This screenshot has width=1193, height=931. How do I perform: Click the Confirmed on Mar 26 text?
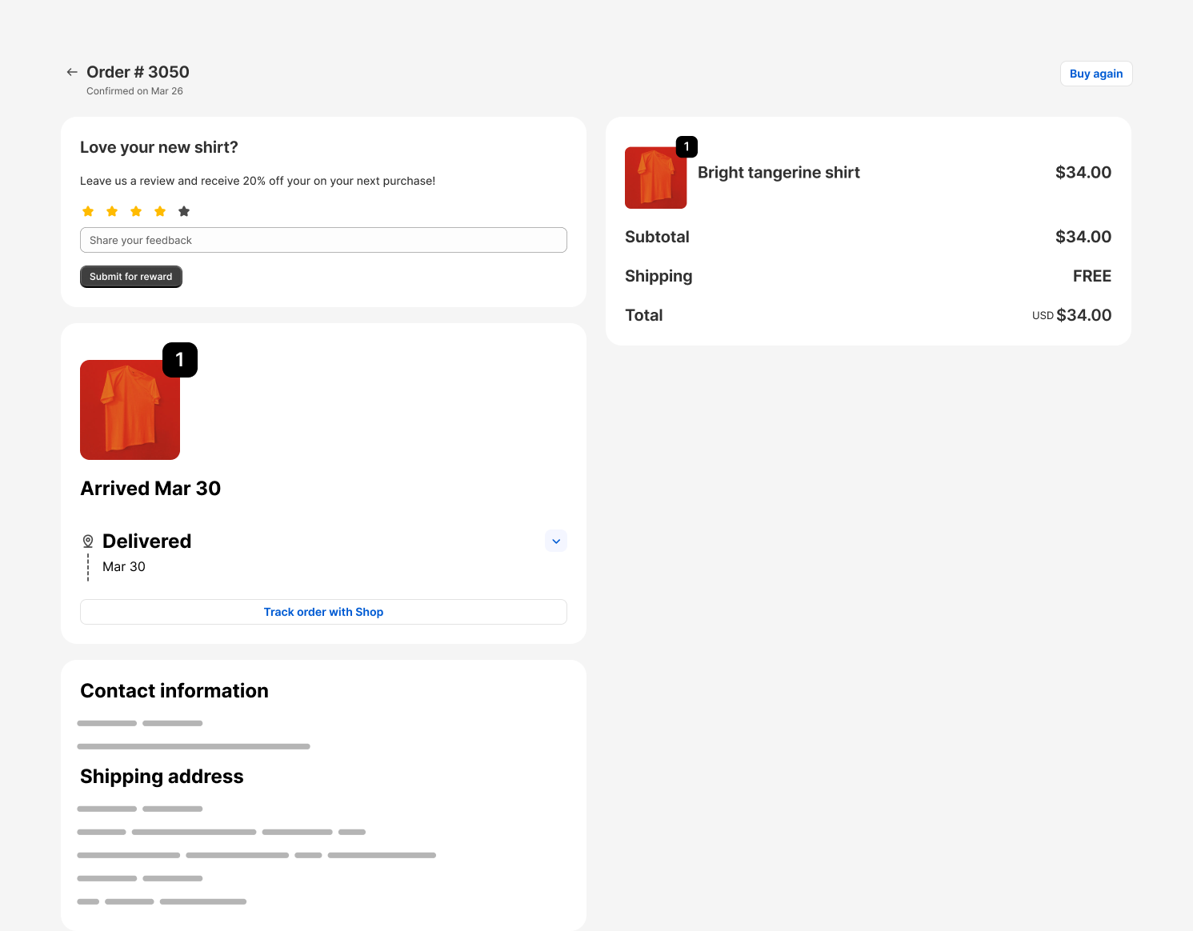coord(134,91)
